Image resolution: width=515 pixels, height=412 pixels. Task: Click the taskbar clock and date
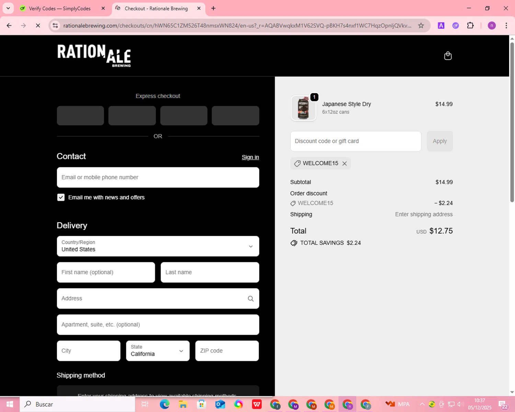(x=480, y=404)
